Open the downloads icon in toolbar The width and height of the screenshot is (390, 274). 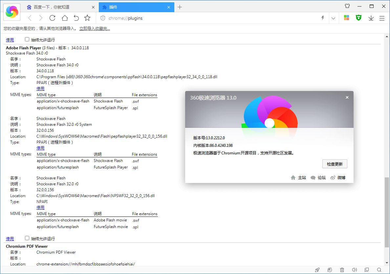(x=371, y=18)
